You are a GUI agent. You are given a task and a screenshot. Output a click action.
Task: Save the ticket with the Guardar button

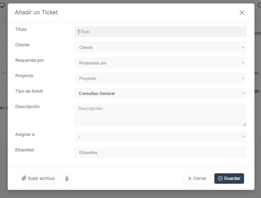click(229, 178)
